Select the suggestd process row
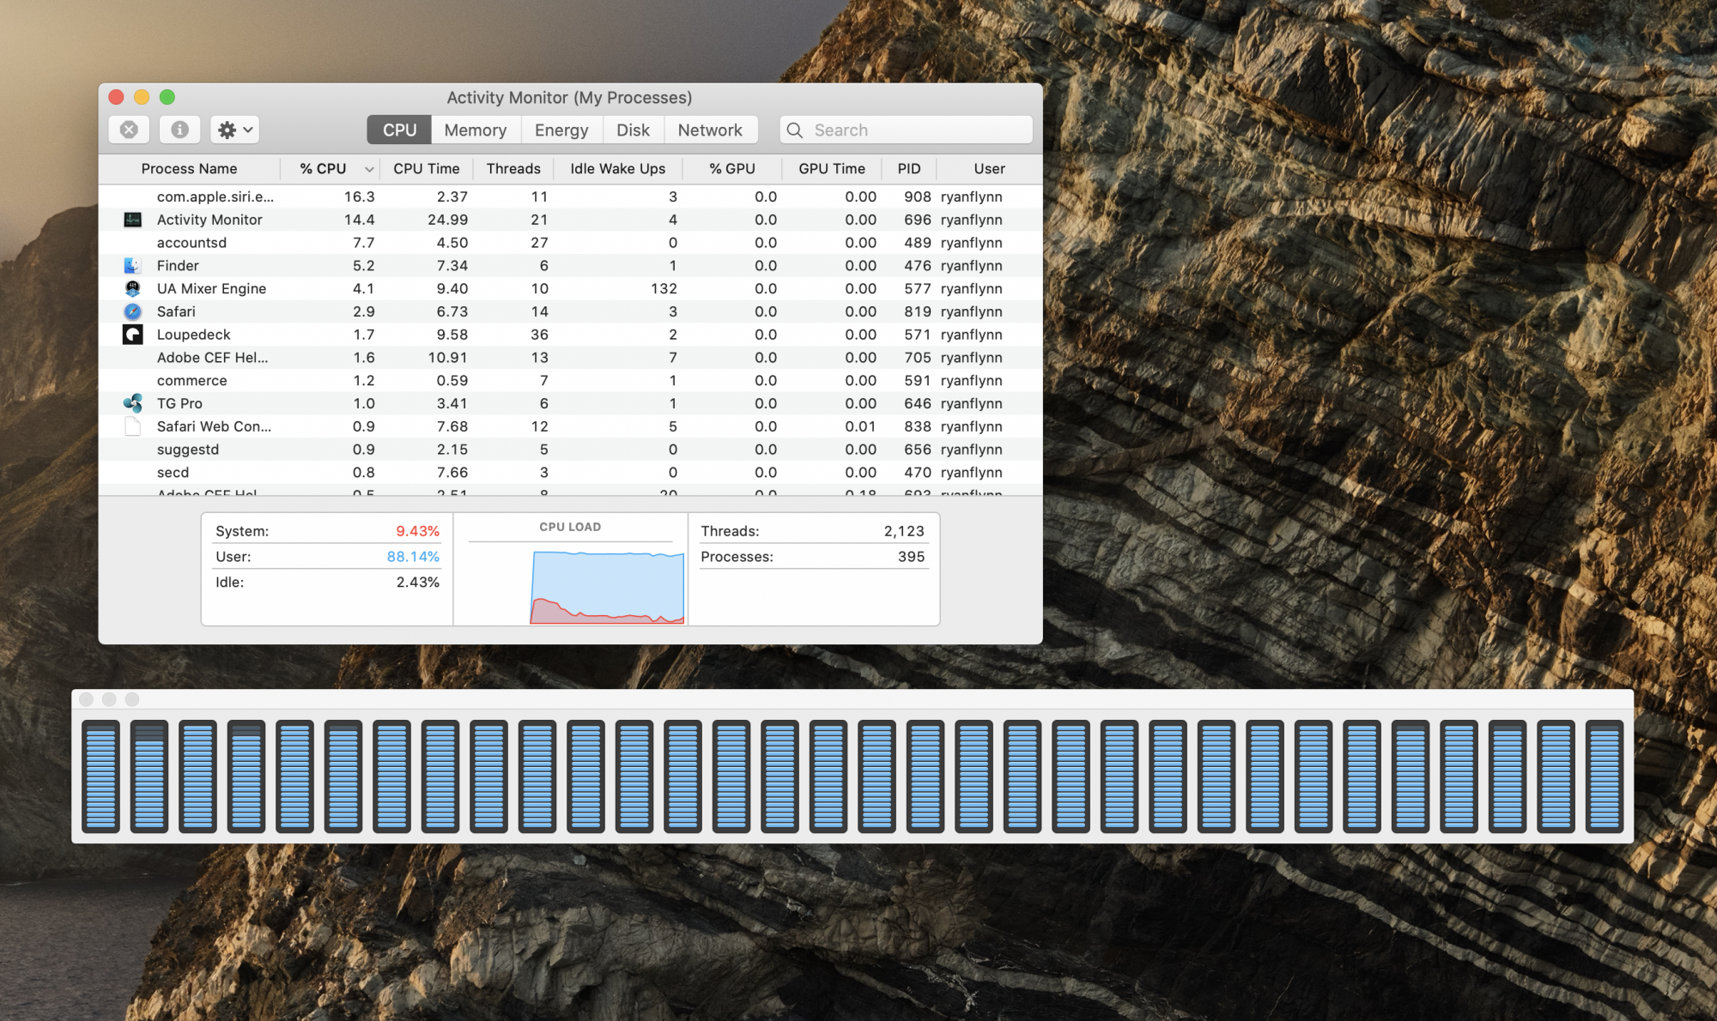Screen dimensions: 1717x1021 click(x=571, y=450)
